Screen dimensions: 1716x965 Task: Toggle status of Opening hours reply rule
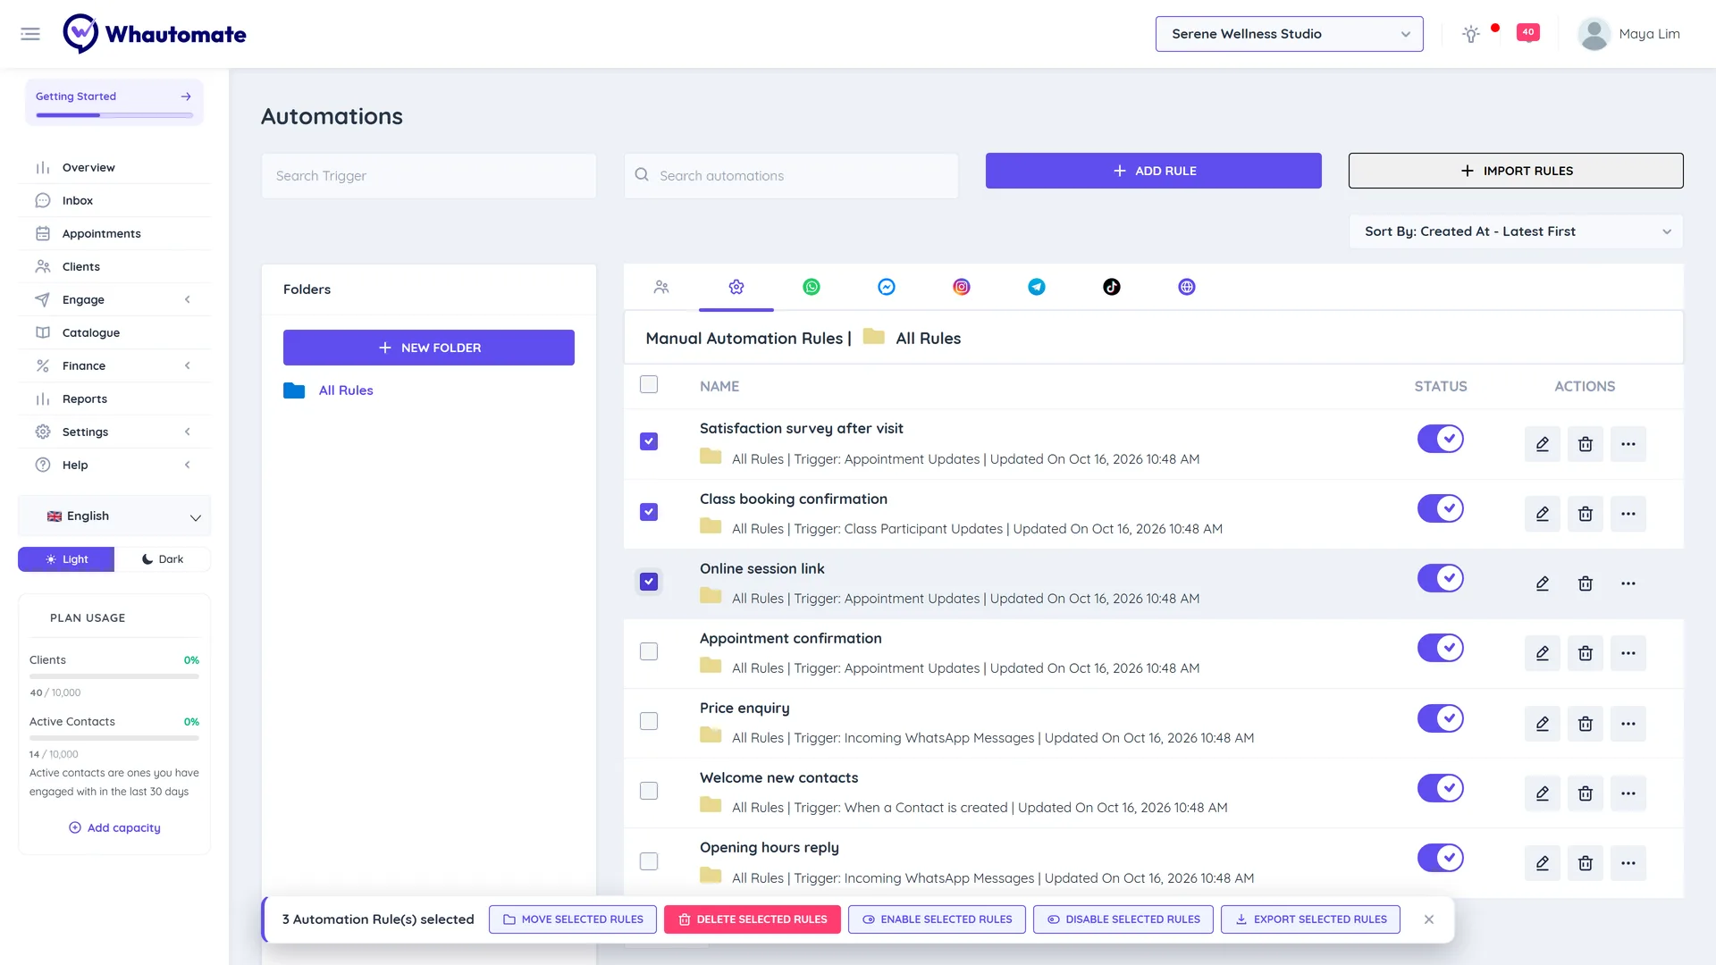tap(1441, 858)
